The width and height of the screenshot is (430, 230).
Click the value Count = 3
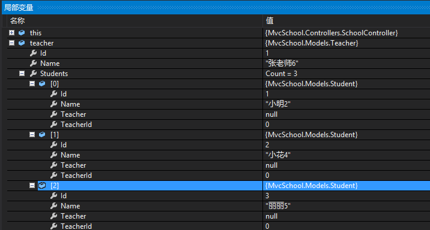tap(282, 74)
